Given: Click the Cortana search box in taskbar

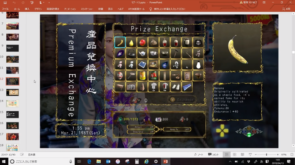Looking at the screenshot, I should 41,162.
